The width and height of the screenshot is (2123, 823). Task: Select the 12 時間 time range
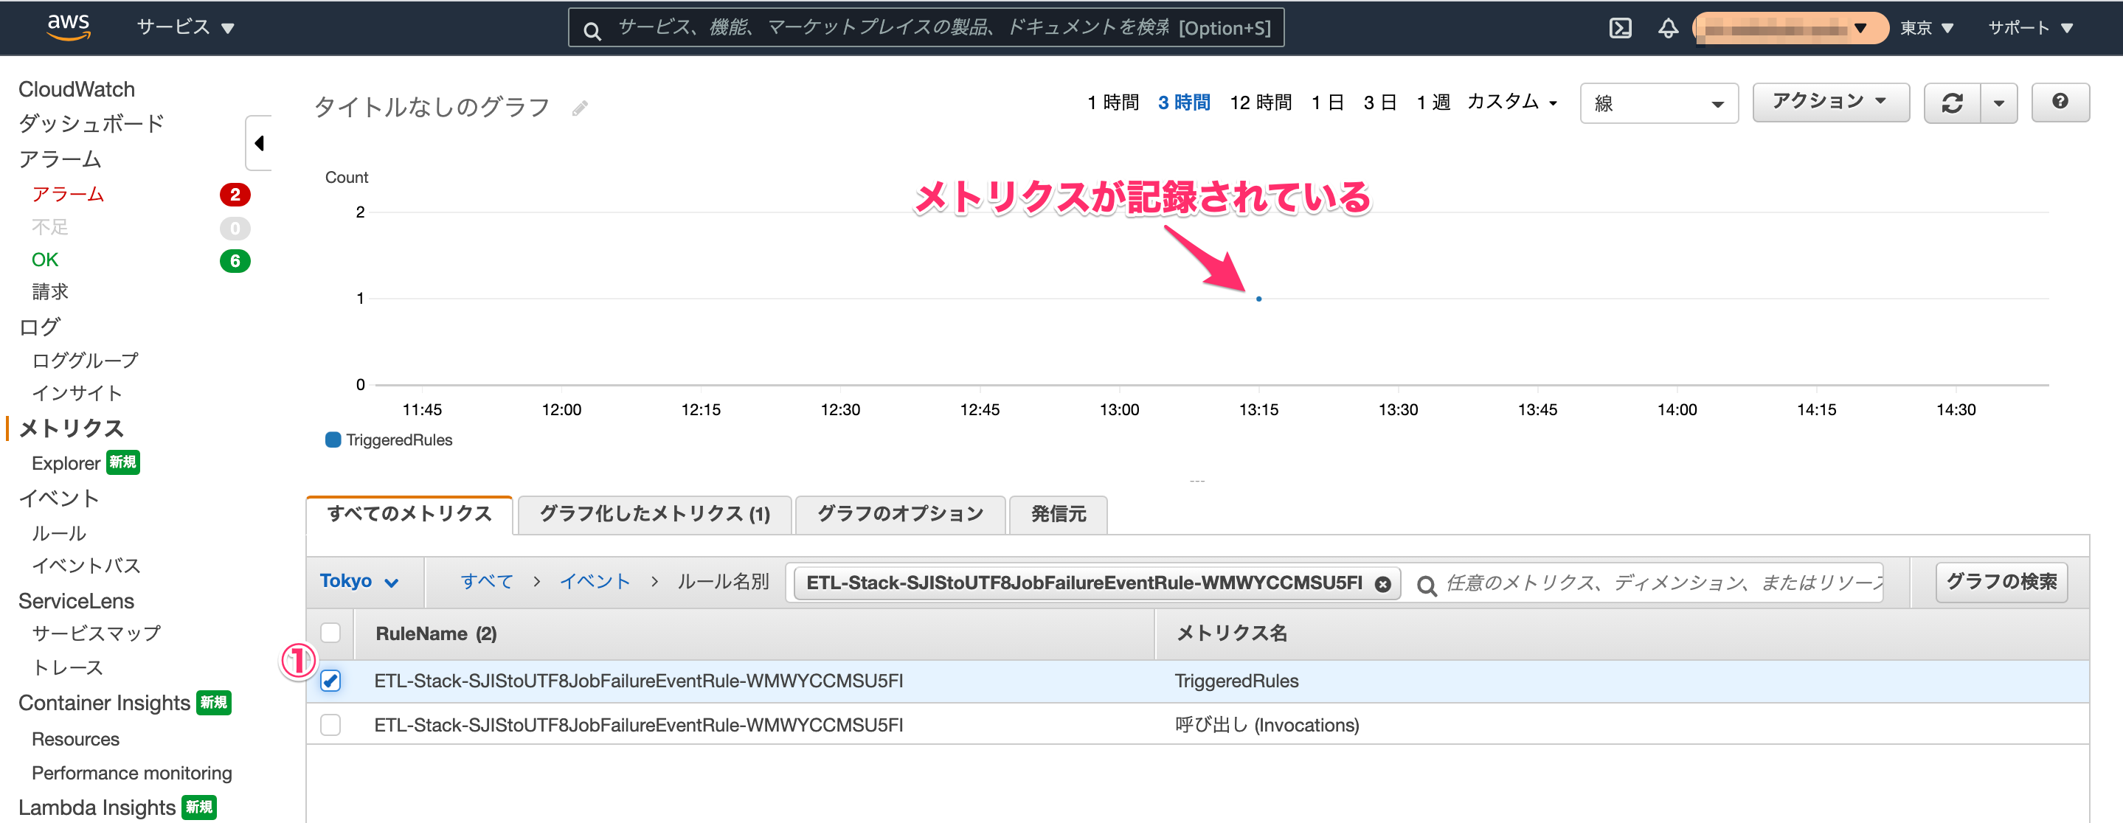[1260, 103]
